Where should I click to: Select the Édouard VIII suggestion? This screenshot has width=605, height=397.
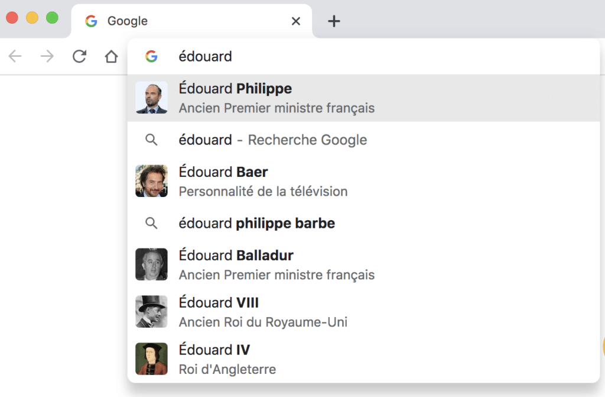point(263,312)
